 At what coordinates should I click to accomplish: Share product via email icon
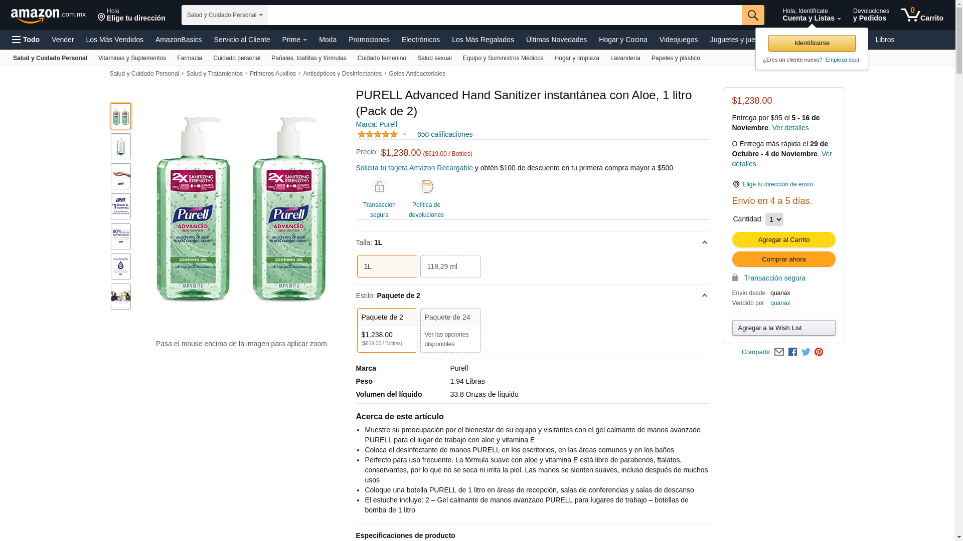(779, 352)
